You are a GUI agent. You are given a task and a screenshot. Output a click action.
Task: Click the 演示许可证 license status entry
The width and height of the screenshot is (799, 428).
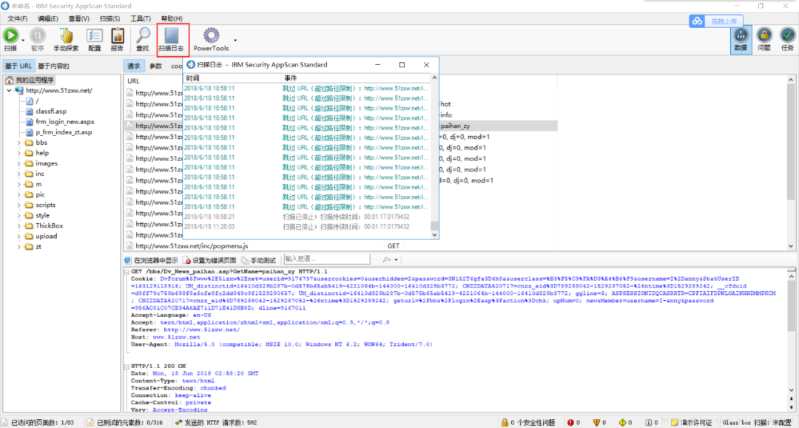[692, 422]
